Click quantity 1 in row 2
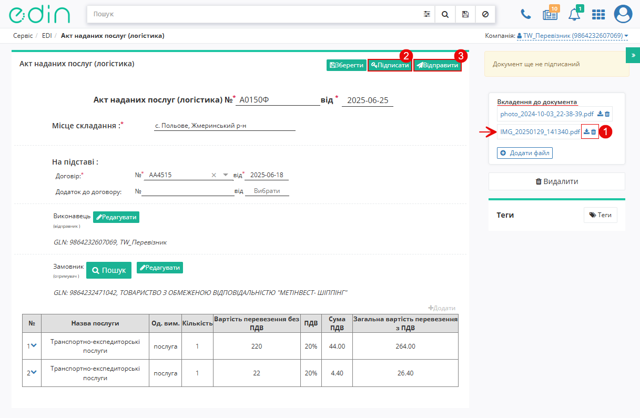640x418 pixels. (197, 373)
